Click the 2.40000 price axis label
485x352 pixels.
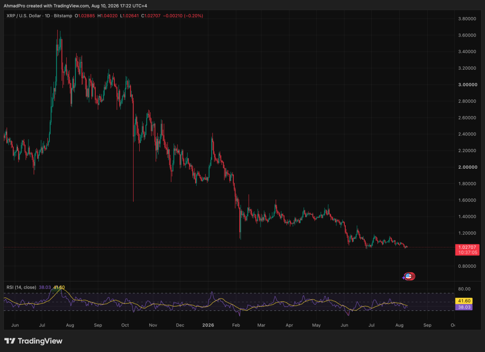(x=467, y=134)
